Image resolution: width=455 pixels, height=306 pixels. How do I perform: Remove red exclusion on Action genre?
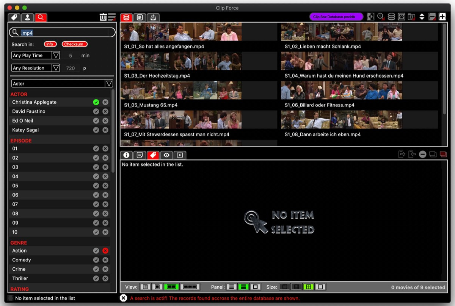tap(105, 251)
